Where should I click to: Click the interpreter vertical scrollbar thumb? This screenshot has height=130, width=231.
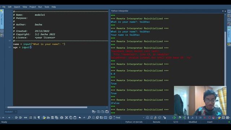(x=225, y=58)
